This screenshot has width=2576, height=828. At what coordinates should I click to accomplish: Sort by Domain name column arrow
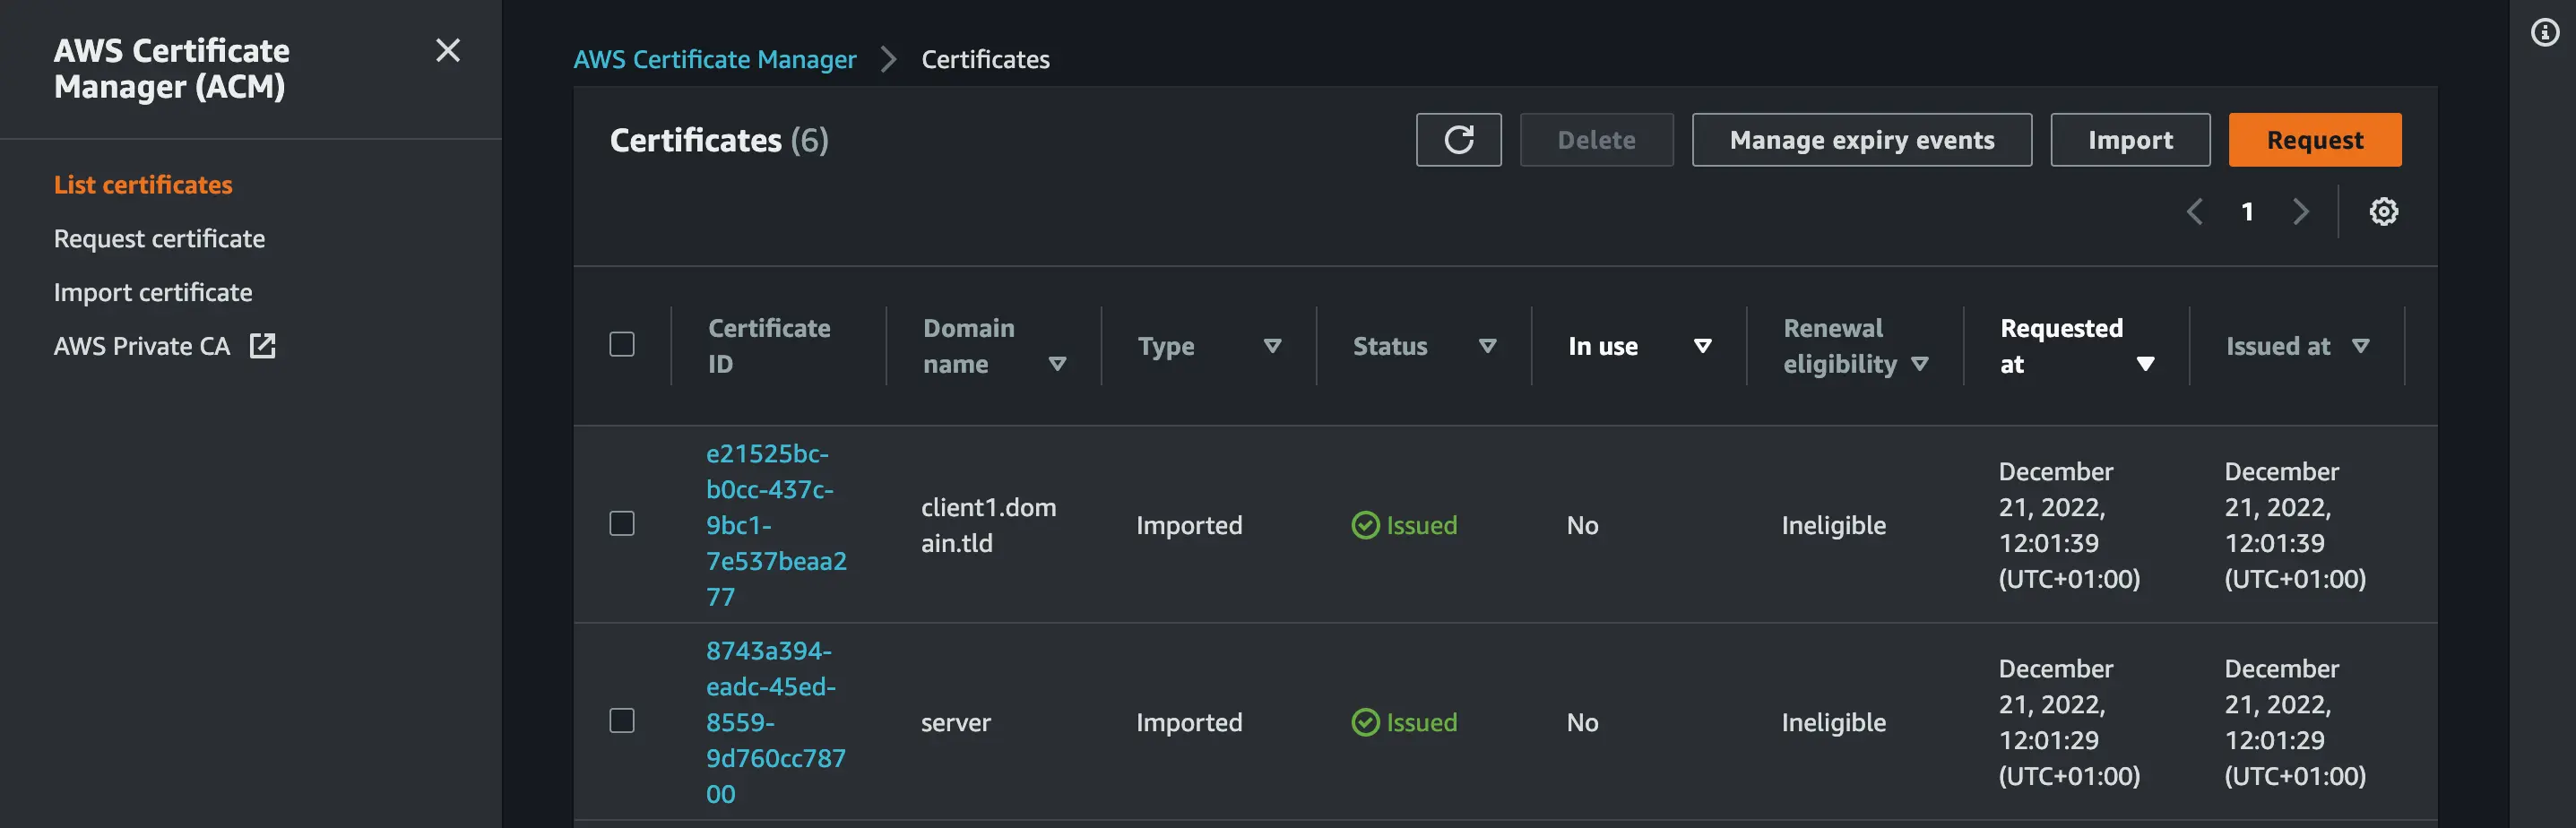1057,364
